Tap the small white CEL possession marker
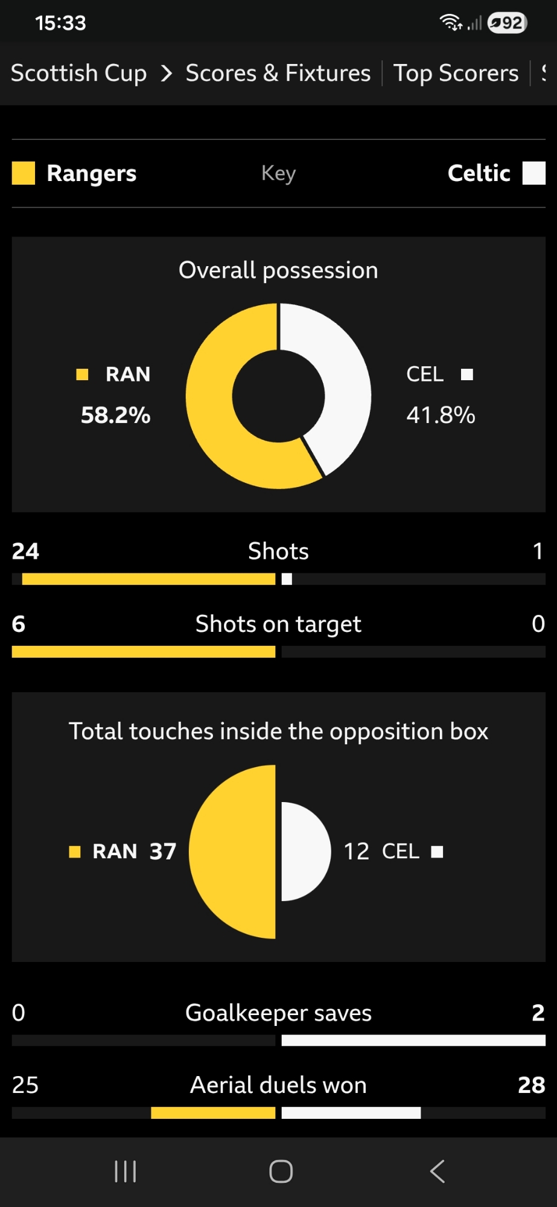This screenshot has width=557, height=1207. (467, 374)
